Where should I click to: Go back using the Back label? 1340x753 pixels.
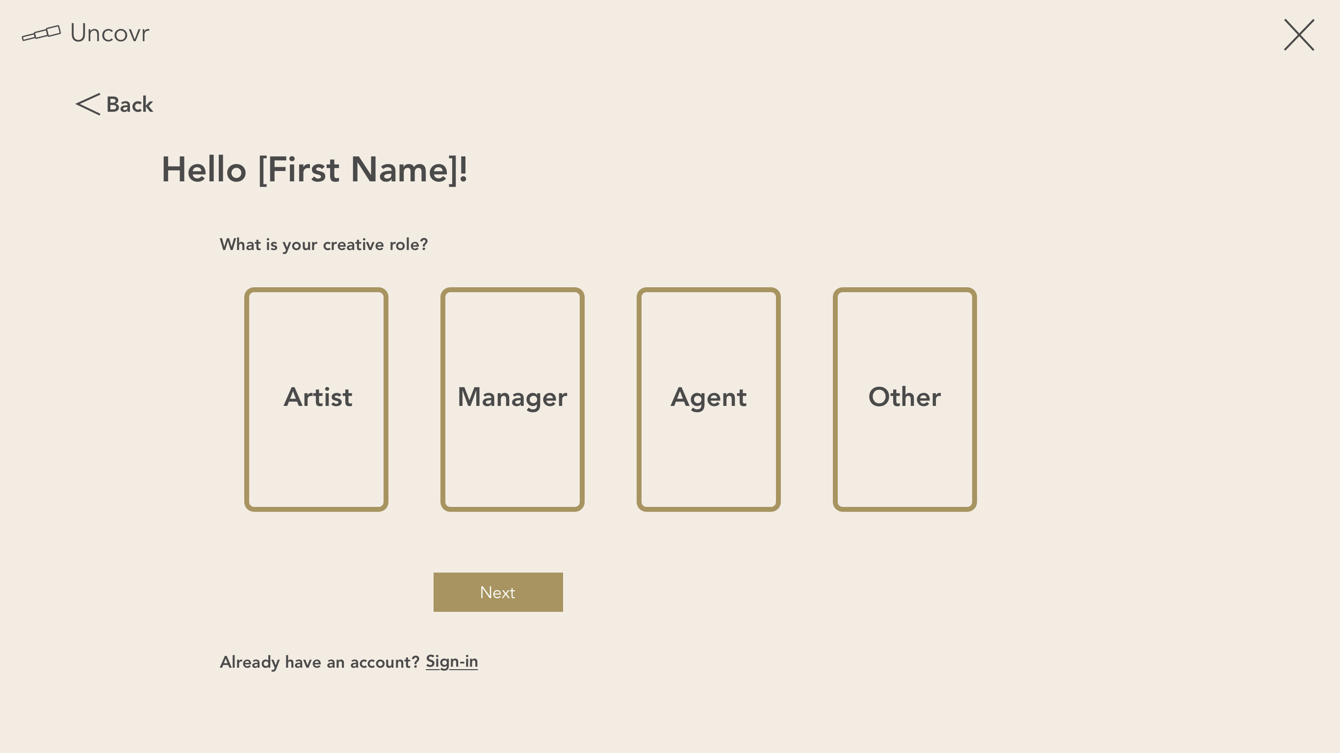[x=129, y=104]
